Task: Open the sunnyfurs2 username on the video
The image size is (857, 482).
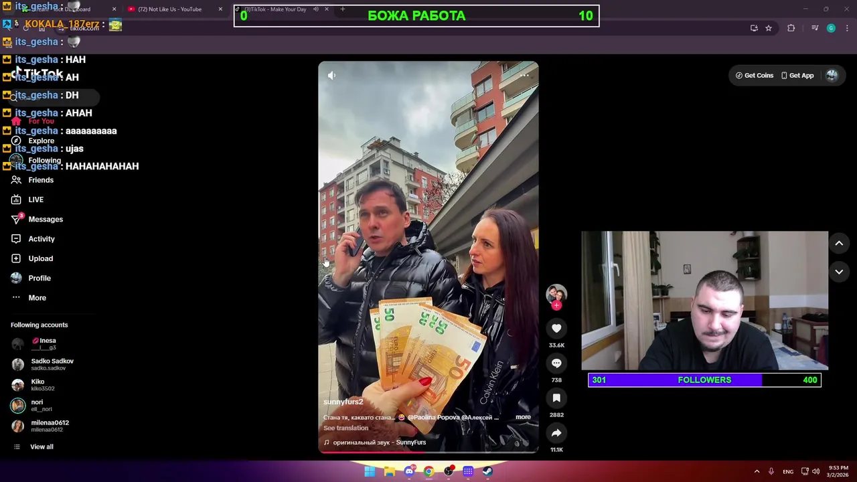Action: (343, 402)
